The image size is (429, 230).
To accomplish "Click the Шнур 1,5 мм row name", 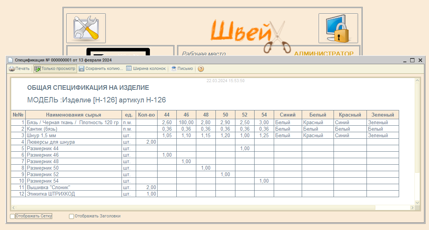I will point(73,135).
